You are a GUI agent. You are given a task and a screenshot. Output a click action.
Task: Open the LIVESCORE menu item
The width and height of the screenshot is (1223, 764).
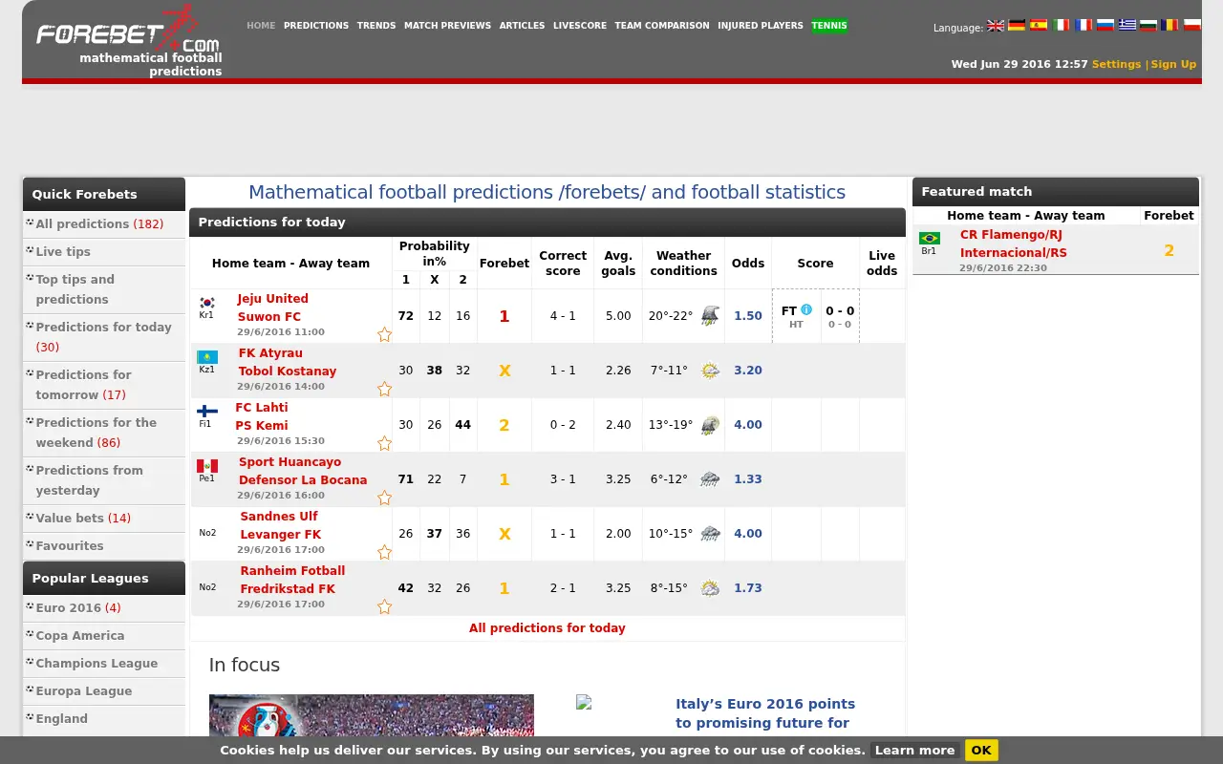(x=580, y=26)
